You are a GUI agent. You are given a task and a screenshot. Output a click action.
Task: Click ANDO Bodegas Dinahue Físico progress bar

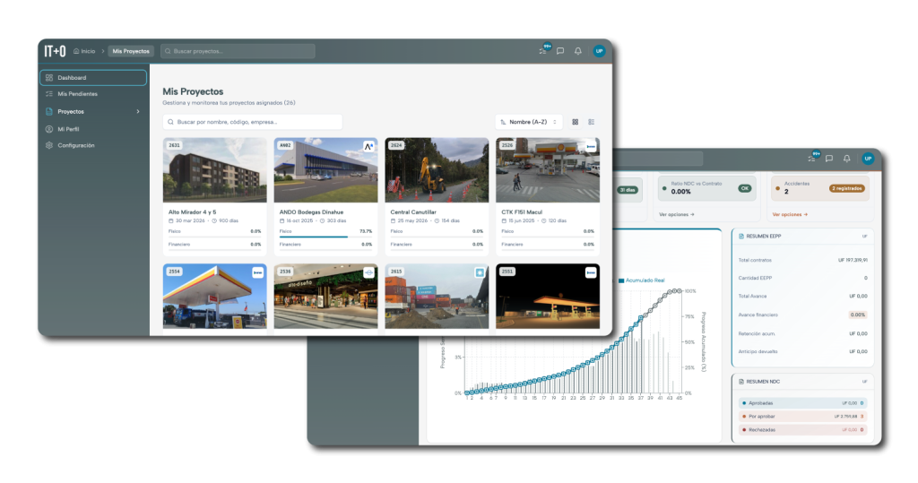[x=325, y=237]
